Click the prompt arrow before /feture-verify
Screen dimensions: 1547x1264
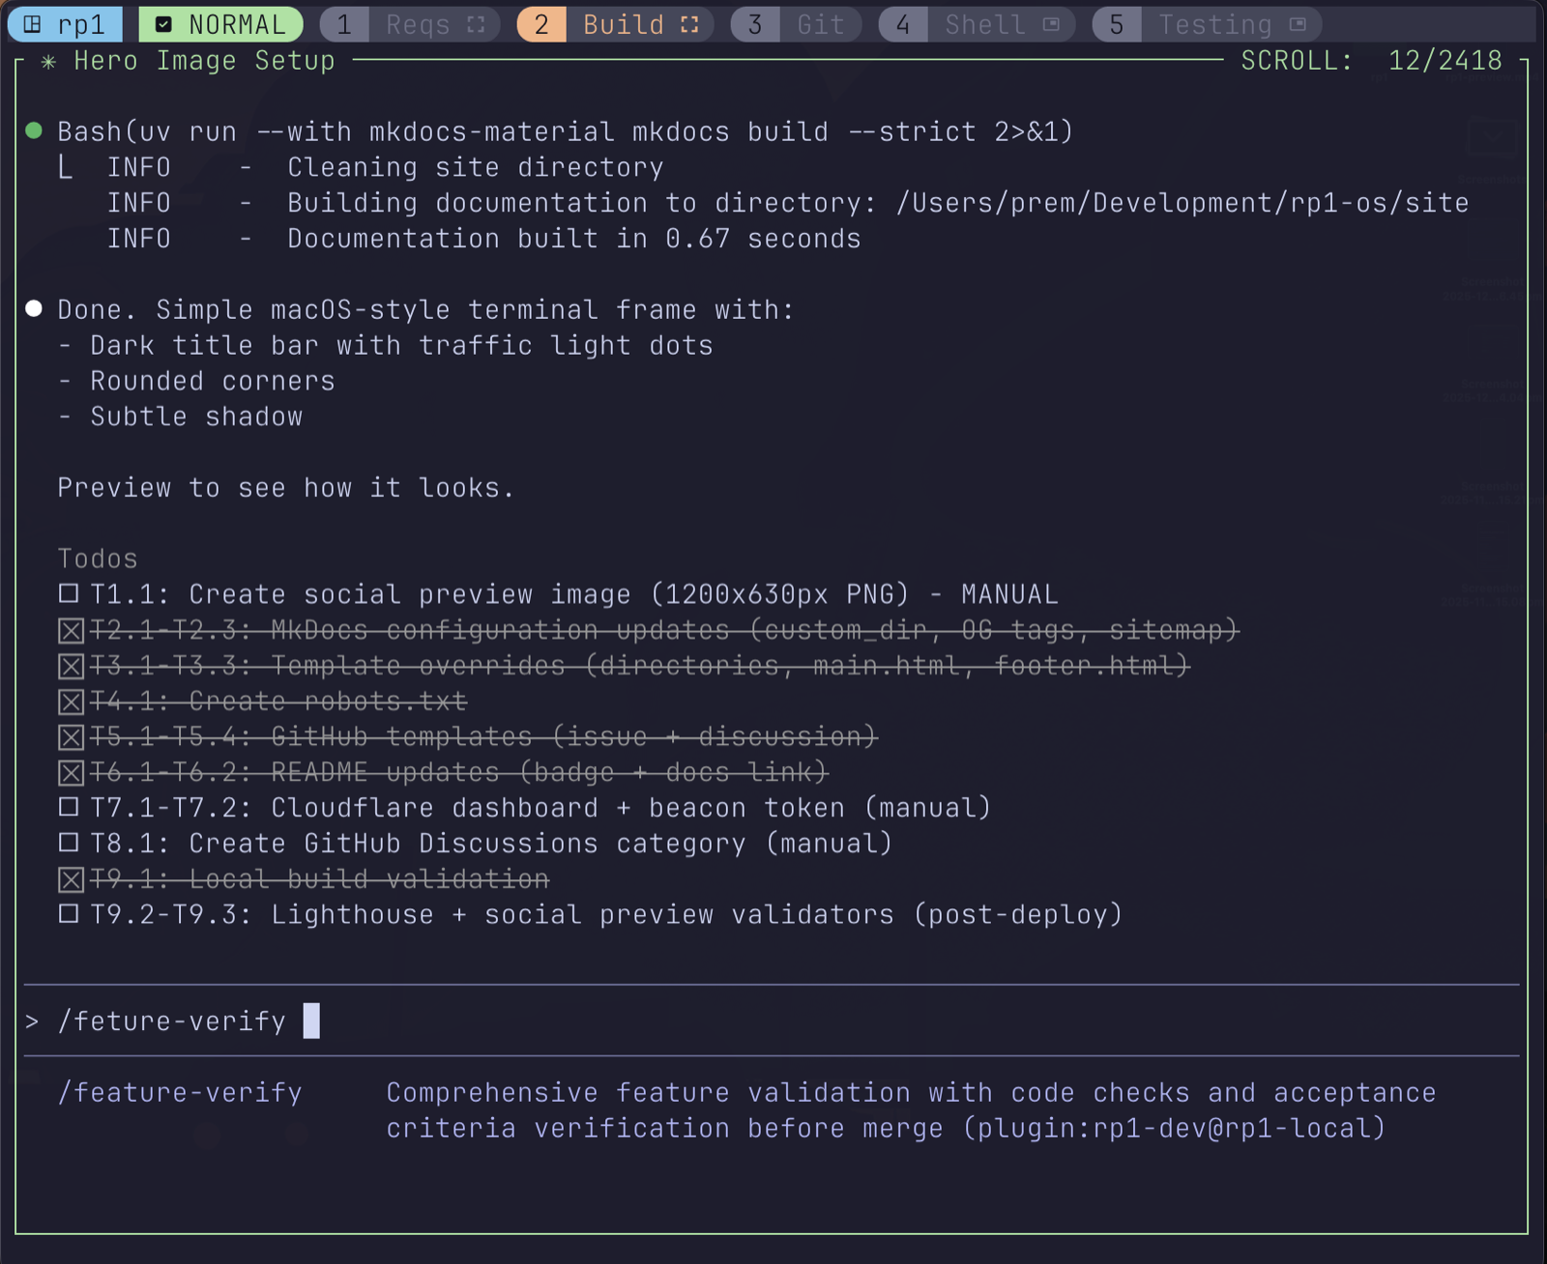[32, 1020]
